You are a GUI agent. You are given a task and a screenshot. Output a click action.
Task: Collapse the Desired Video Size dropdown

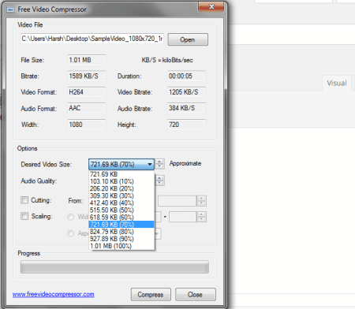coord(150,165)
